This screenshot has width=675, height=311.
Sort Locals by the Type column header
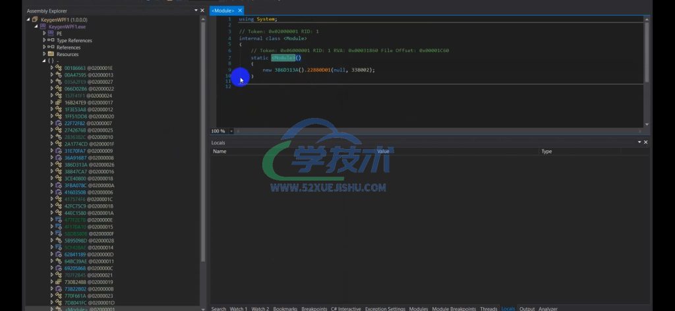(546, 152)
